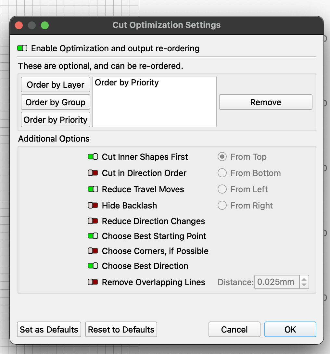Enable Reduce Direction Changes switch
The image size is (330, 354).
[93, 221]
